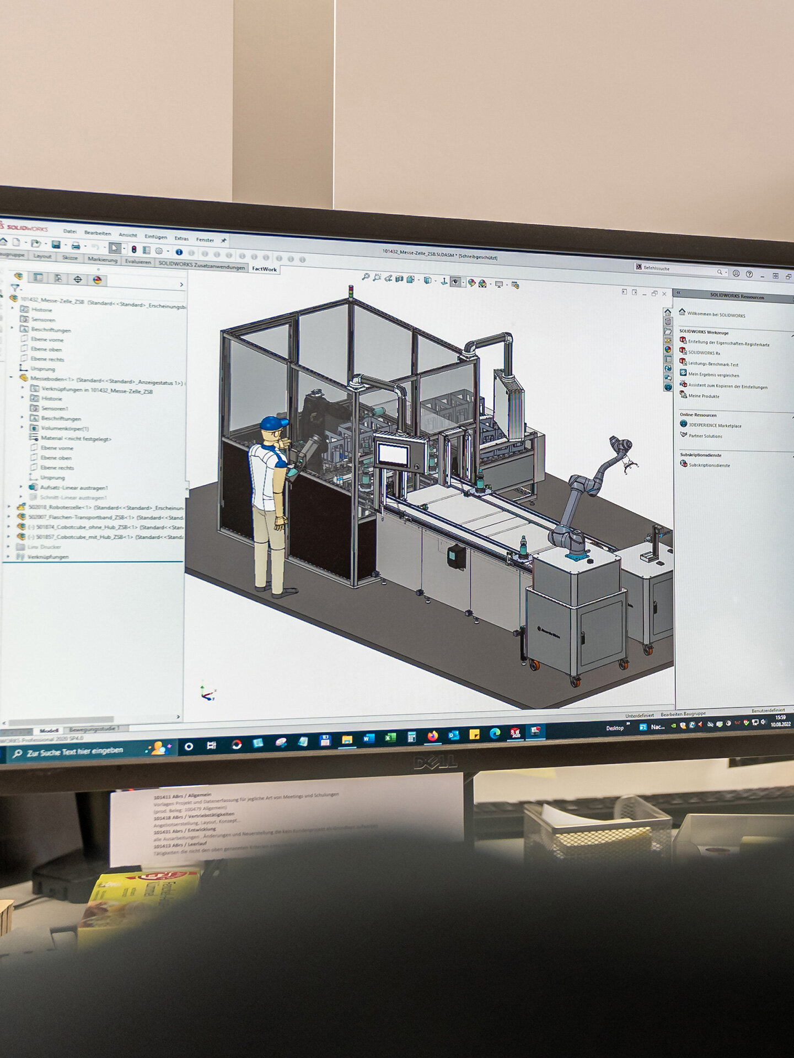The height and width of the screenshot is (1058, 794).
Task: Open the ConfigurationManager tab icon
Action: 58,279
